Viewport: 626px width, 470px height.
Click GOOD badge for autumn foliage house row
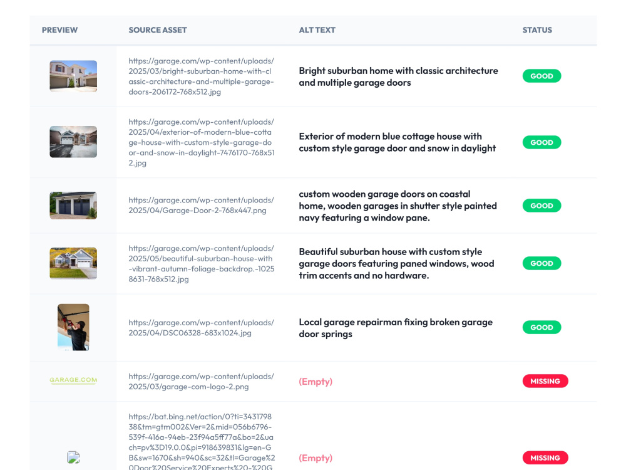pos(541,263)
